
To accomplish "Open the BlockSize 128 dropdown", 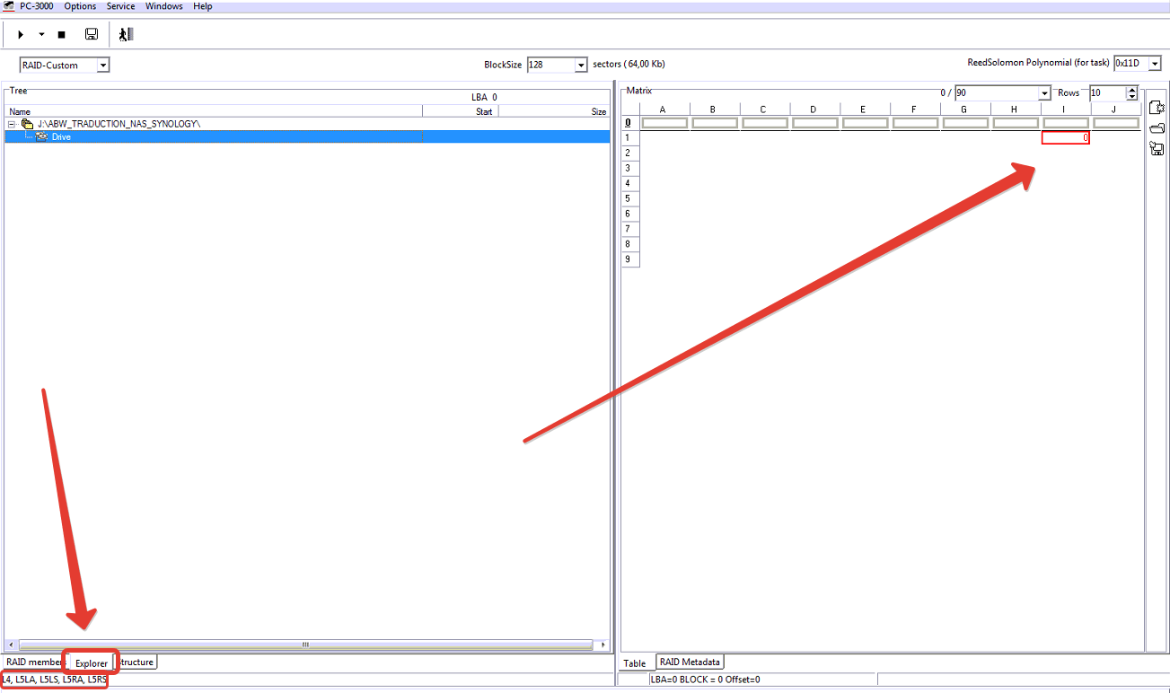I will [x=580, y=65].
